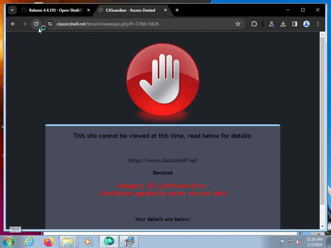The image size is (331, 248).
Task: Open Chrome Labs flask icon
Action: [x=272, y=24]
